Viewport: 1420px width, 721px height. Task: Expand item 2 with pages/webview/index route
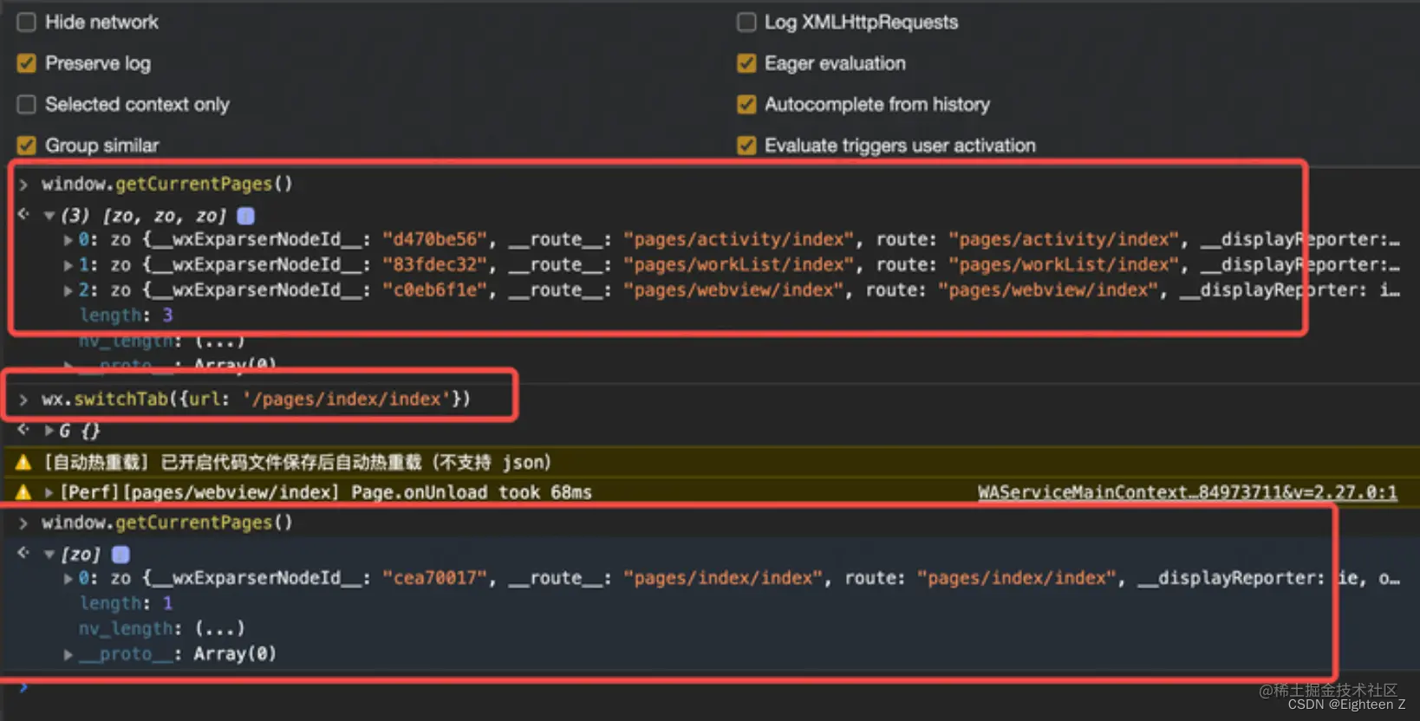68,290
